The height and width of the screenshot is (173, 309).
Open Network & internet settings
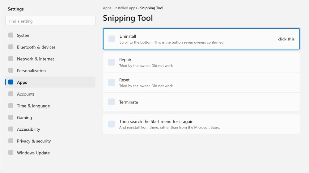click(50, 59)
